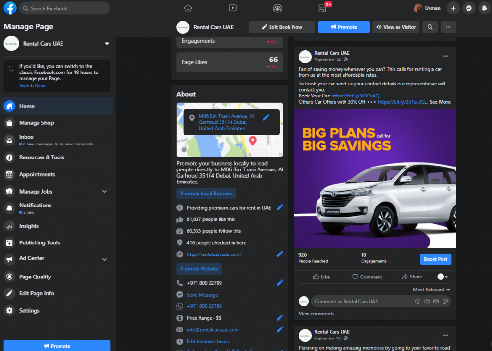
Task: Click Promote Website button
Action: (199, 269)
